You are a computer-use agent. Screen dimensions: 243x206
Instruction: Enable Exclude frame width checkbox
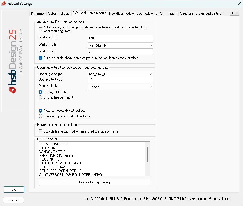click(40, 131)
